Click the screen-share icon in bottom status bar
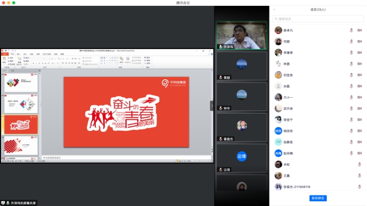The width and height of the screenshot is (367, 206). coord(3,203)
